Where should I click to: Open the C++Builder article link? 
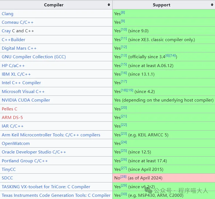point(14,40)
